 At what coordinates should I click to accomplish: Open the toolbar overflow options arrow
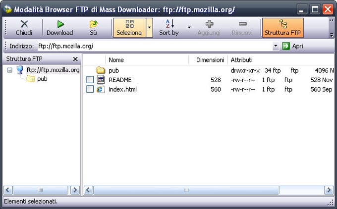tap(332, 34)
